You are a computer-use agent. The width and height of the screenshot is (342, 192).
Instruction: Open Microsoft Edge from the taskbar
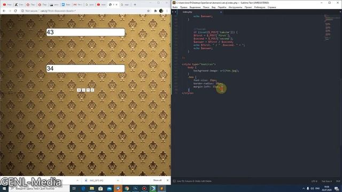[x=83, y=188]
